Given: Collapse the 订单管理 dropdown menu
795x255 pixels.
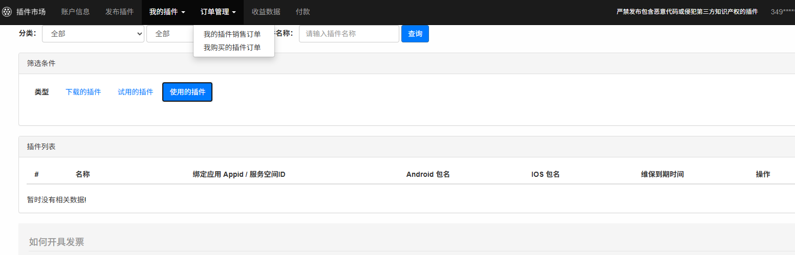Looking at the screenshot, I should [218, 12].
